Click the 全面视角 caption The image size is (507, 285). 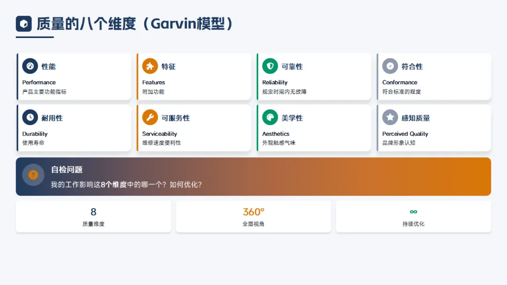tap(253, 224)
